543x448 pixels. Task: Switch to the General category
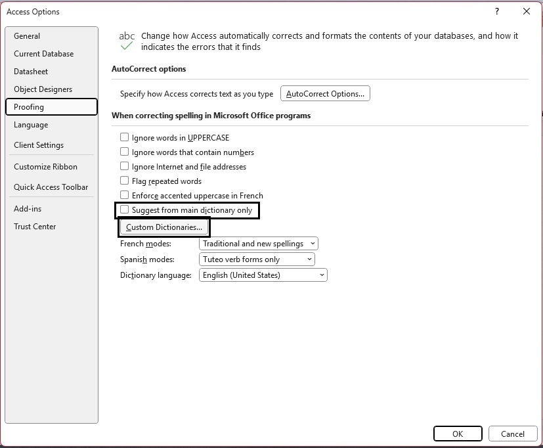[27, 36]
